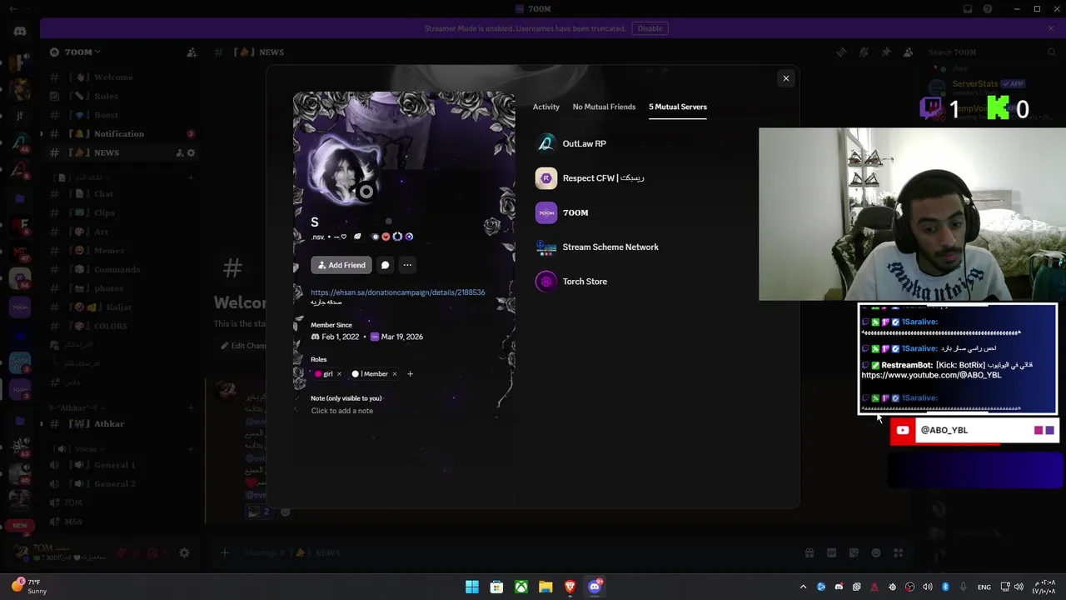Open Respect CFW mutual server

[x=662, y=178]
